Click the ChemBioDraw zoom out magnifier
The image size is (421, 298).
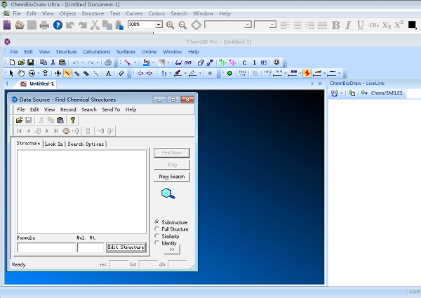pos(182,25)
